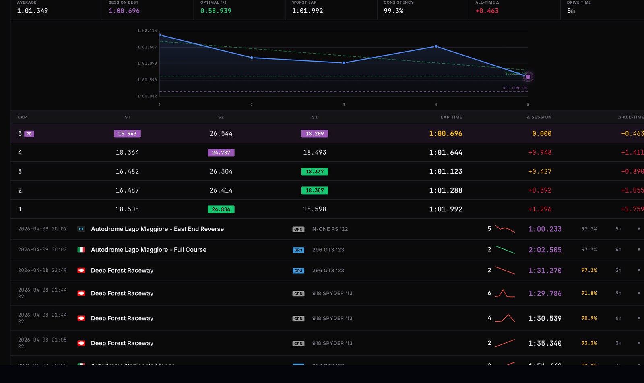This screenshot has height=383, width=644.
Task: Click the green 18.387 S3 time on lap 2
Action: 315,190
